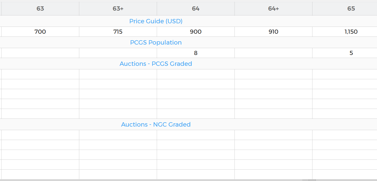
Task: Click the 715 price guide value
Action: coord(118,32)
